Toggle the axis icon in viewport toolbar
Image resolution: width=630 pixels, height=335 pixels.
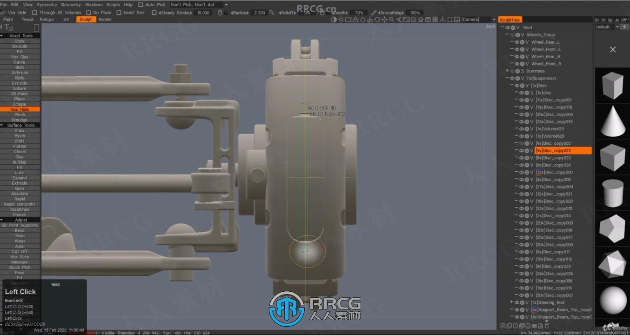[442, 20]
